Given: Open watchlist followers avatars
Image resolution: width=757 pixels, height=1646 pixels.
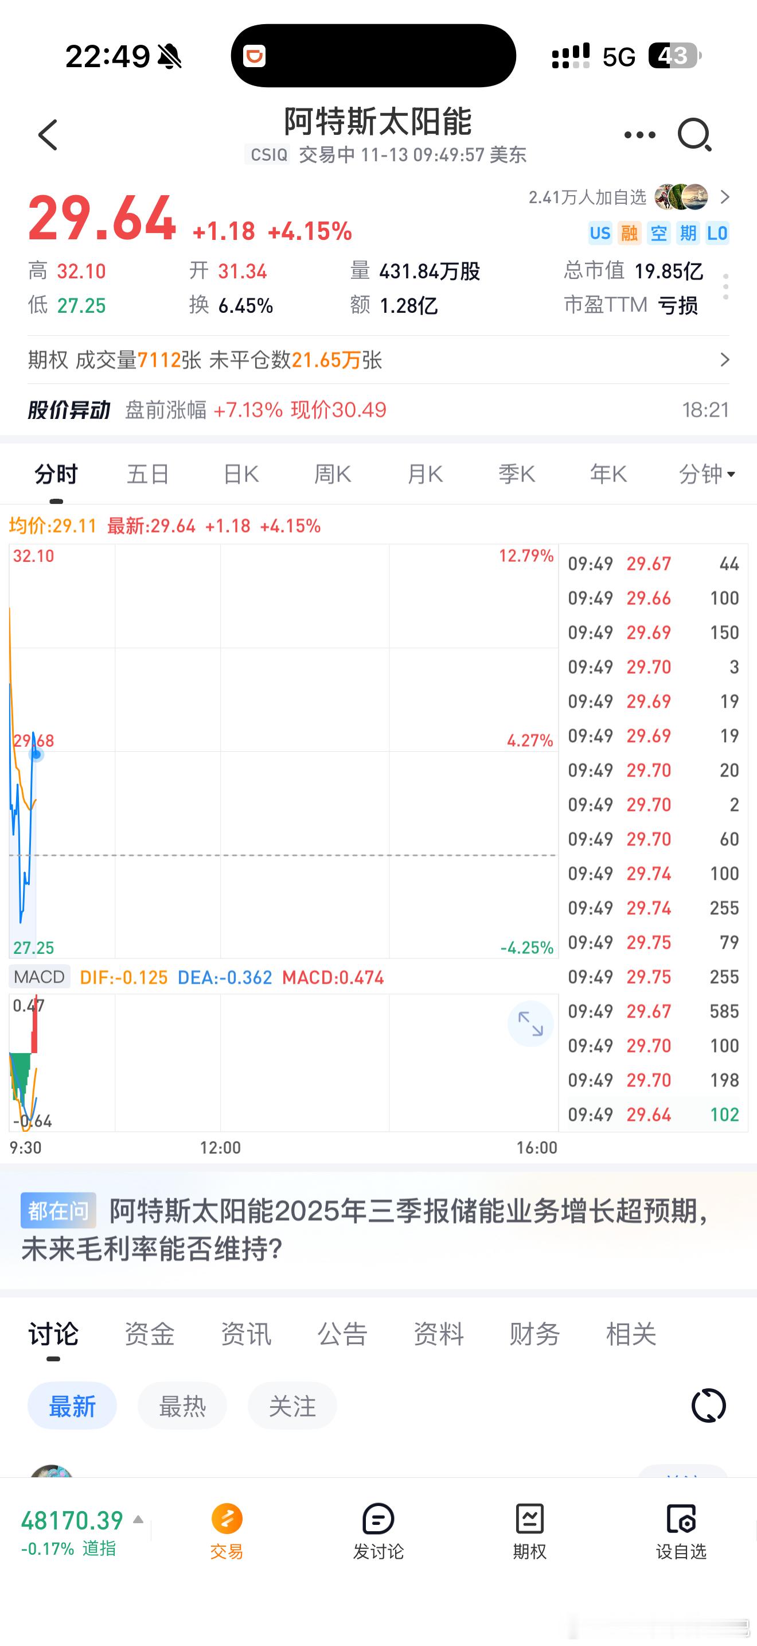Looking at the screenshot, I should [681, 197].
